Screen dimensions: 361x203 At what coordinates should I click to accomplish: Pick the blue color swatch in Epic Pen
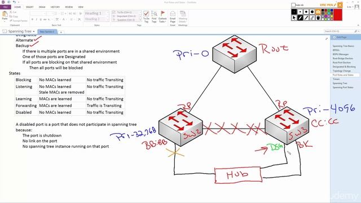(x=332, y=10)
